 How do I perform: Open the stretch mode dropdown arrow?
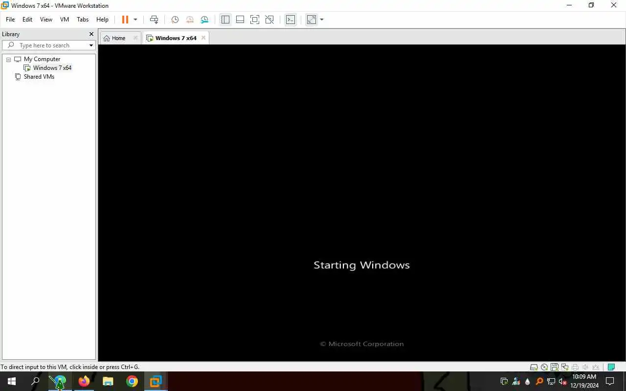point(322,20)
